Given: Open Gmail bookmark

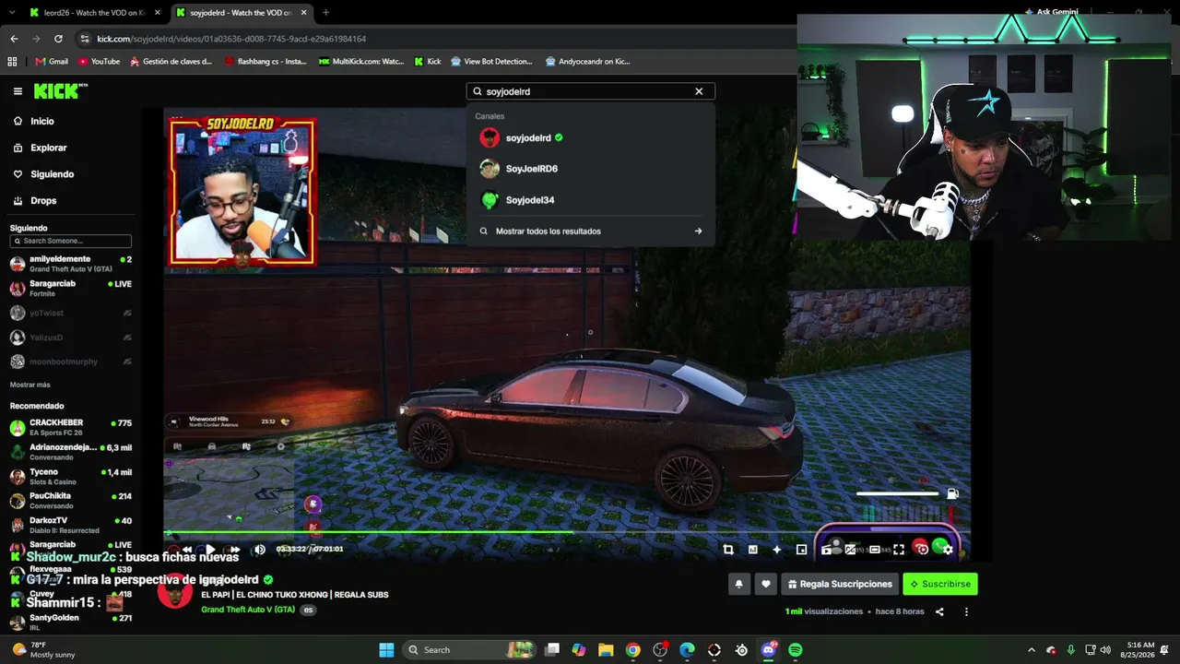Looking at the screenshot, I should [x=52, y=62].
